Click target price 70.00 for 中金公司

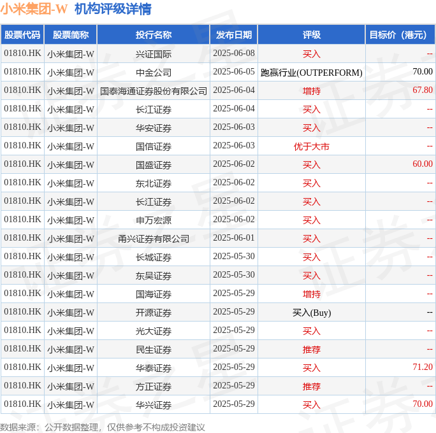point(423,72)
